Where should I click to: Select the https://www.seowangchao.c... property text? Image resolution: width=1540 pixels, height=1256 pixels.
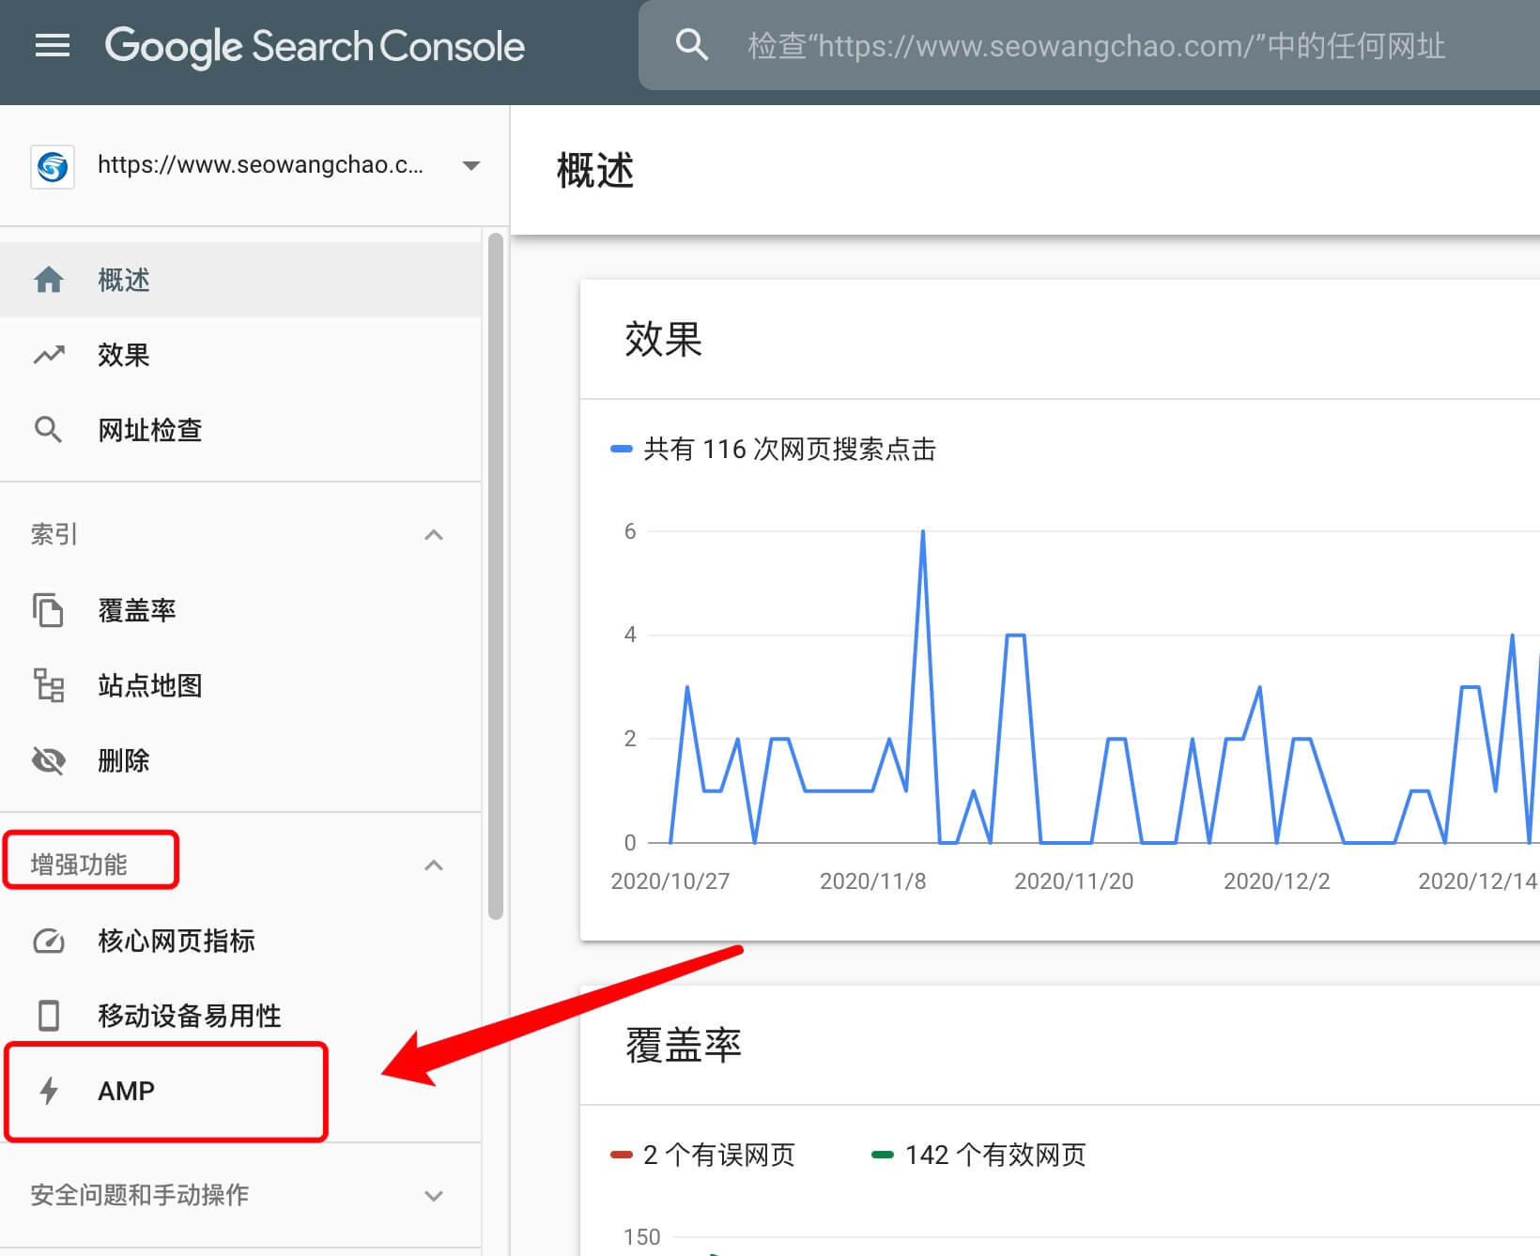click(260, 165)
